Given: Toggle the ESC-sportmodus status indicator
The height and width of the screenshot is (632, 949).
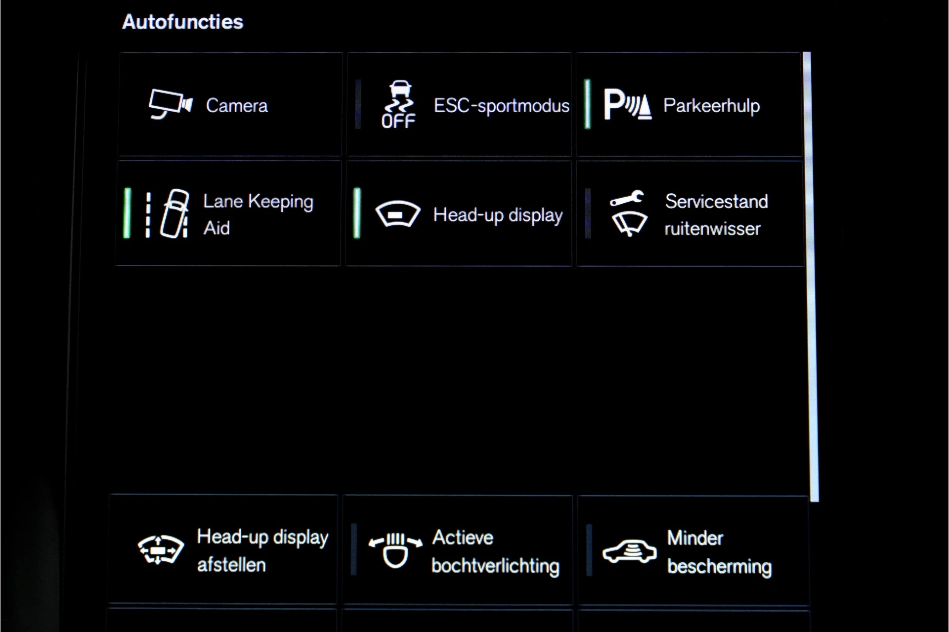Looking at the screenshot, I should 358,104.
